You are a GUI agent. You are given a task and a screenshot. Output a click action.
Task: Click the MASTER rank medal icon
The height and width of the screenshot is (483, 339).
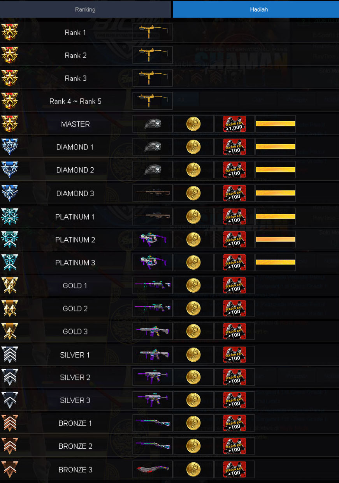tap(9, 124)
